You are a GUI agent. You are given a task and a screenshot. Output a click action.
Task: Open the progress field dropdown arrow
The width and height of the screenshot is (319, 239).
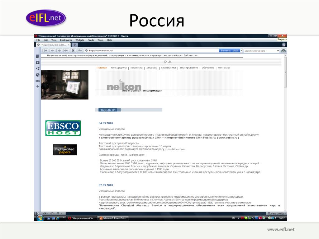[x=241, y=51]
